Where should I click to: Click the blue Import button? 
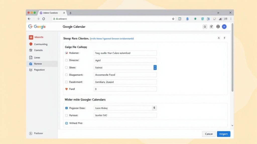pyautogui.click(x=223, y=134)
